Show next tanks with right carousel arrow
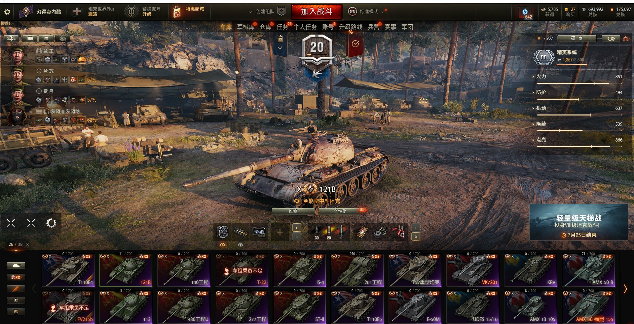The width and height of the screenshot is (634, 324). coord(625,289)
